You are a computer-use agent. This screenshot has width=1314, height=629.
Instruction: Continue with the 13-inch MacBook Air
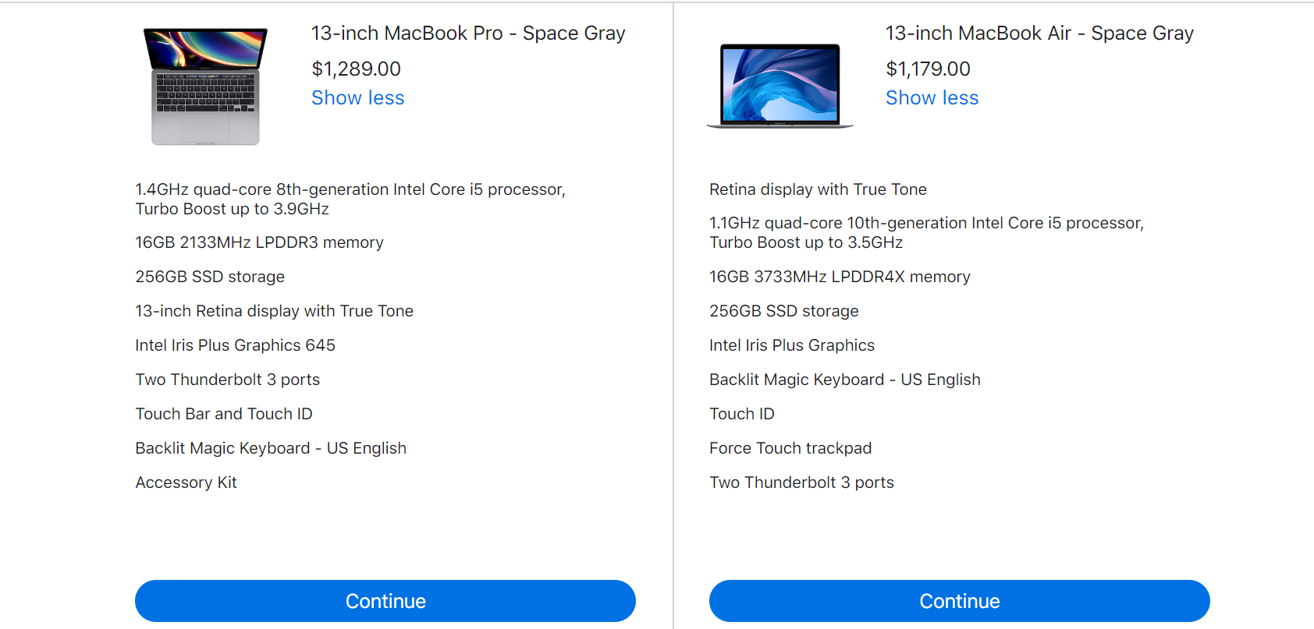[x=960, y=601]
